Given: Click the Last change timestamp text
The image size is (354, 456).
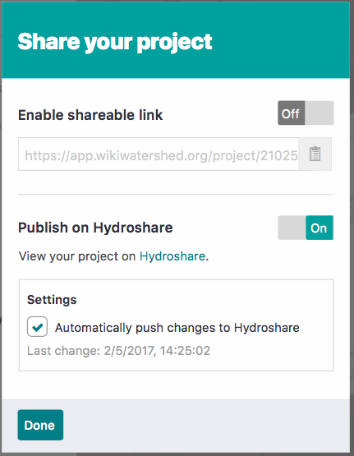Looking at the screenshot, I should 118,351.
